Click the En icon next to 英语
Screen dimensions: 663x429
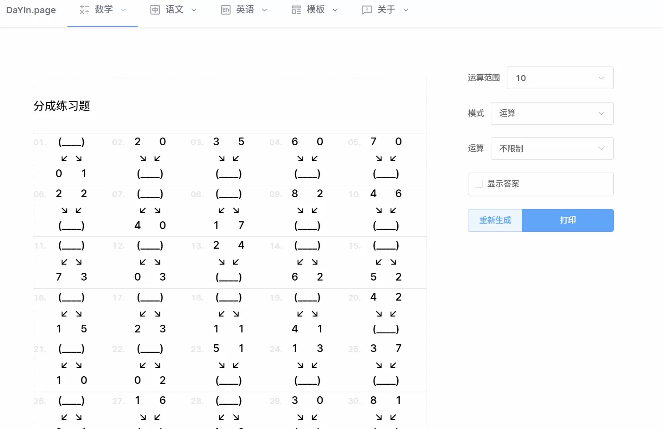(x=226, y=10)
